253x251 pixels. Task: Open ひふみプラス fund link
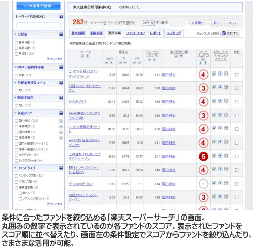coord(77,102)
